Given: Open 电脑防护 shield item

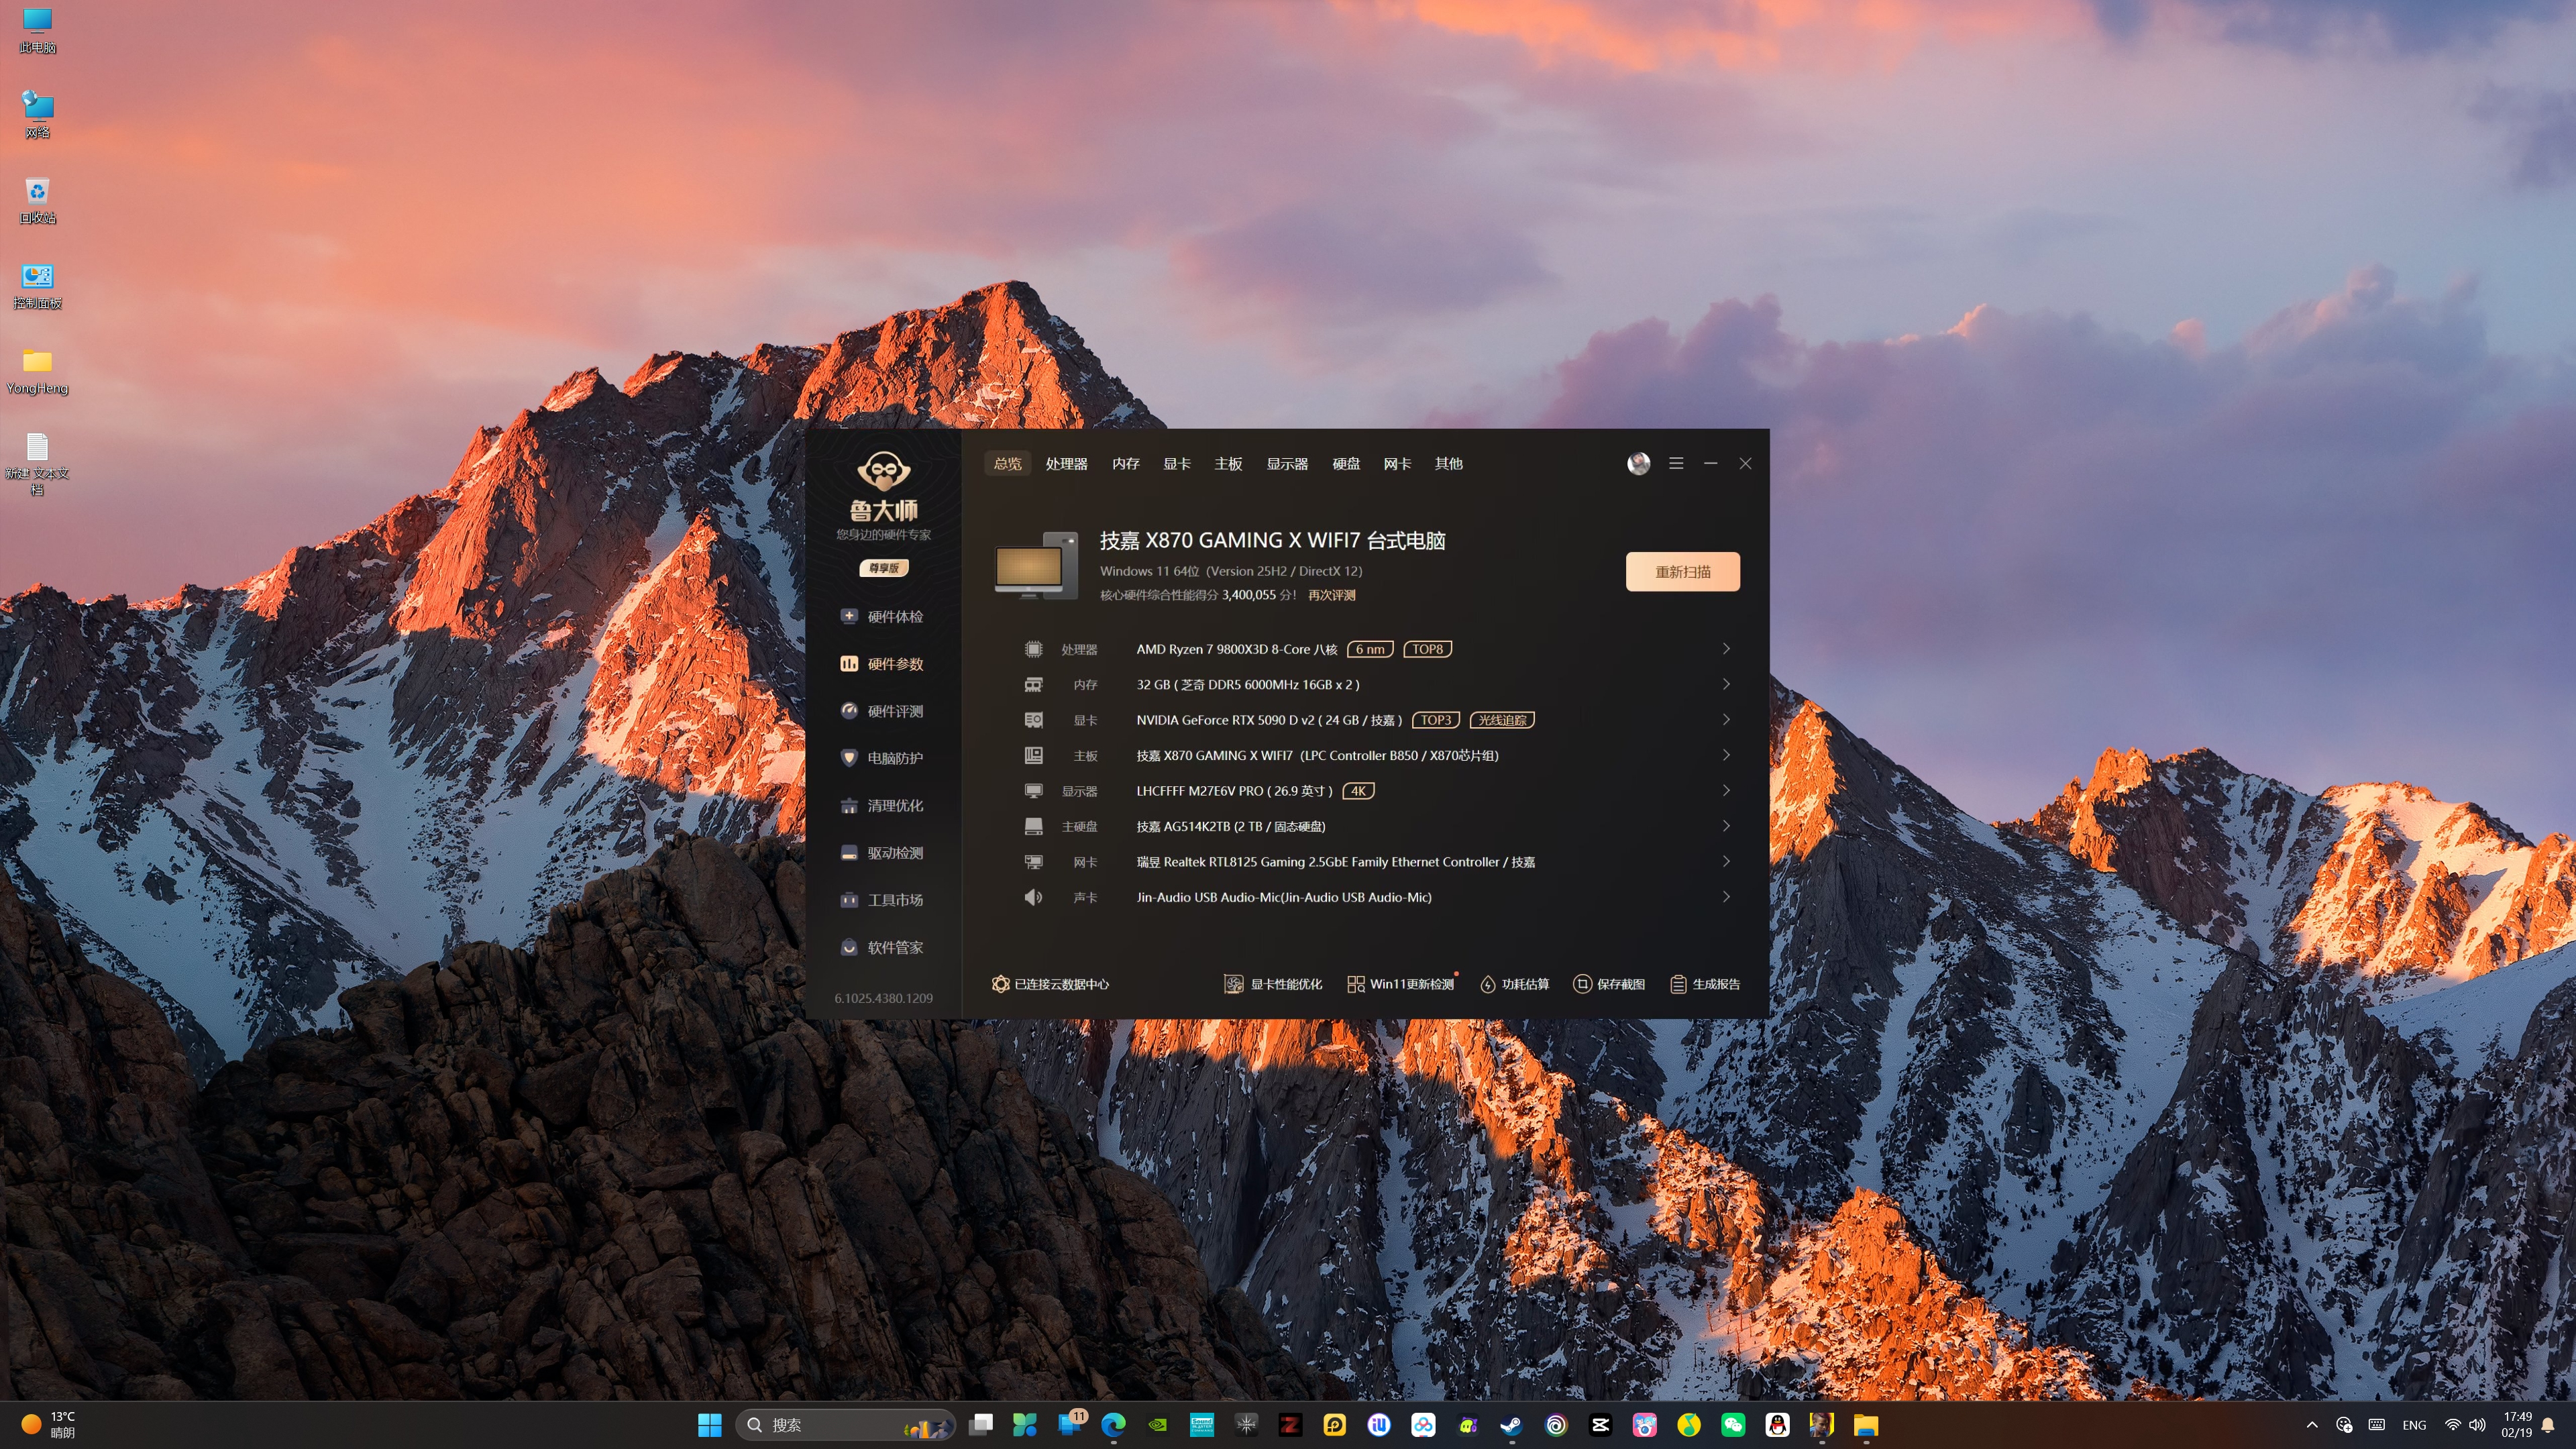Looking at the screenshot, I should 893,758.
